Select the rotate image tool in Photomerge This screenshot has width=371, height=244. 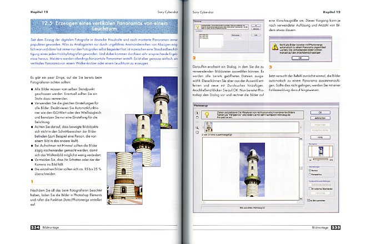pos(197,118)
